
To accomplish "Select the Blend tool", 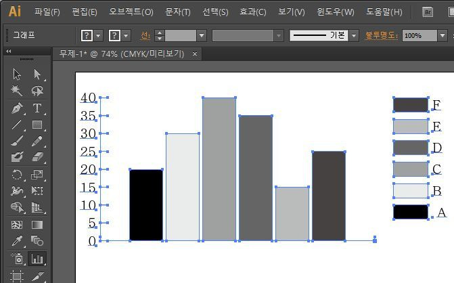I will [x=37, y=241].
